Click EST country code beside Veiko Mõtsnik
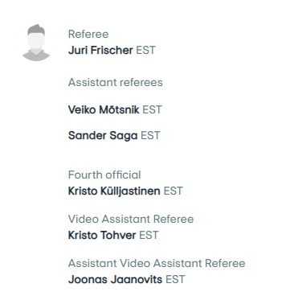The image size is (294, 300). pyautogui.click(x=152, y=109)
